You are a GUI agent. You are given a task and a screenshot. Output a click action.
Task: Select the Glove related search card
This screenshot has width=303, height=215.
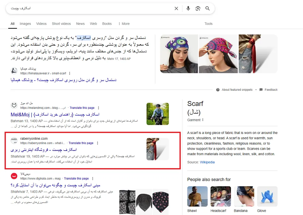pyautogui.click(x=267, y=199)
